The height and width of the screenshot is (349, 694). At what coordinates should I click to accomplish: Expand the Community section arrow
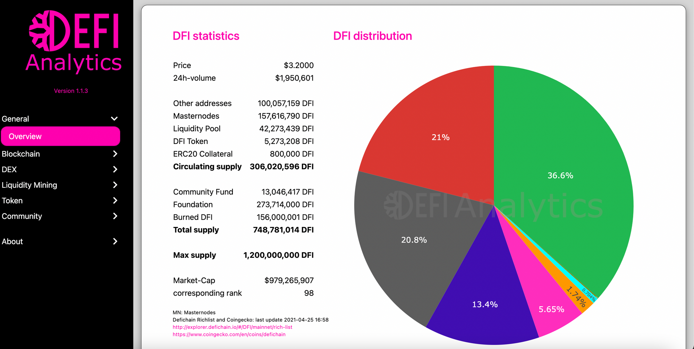click(115, 216)
